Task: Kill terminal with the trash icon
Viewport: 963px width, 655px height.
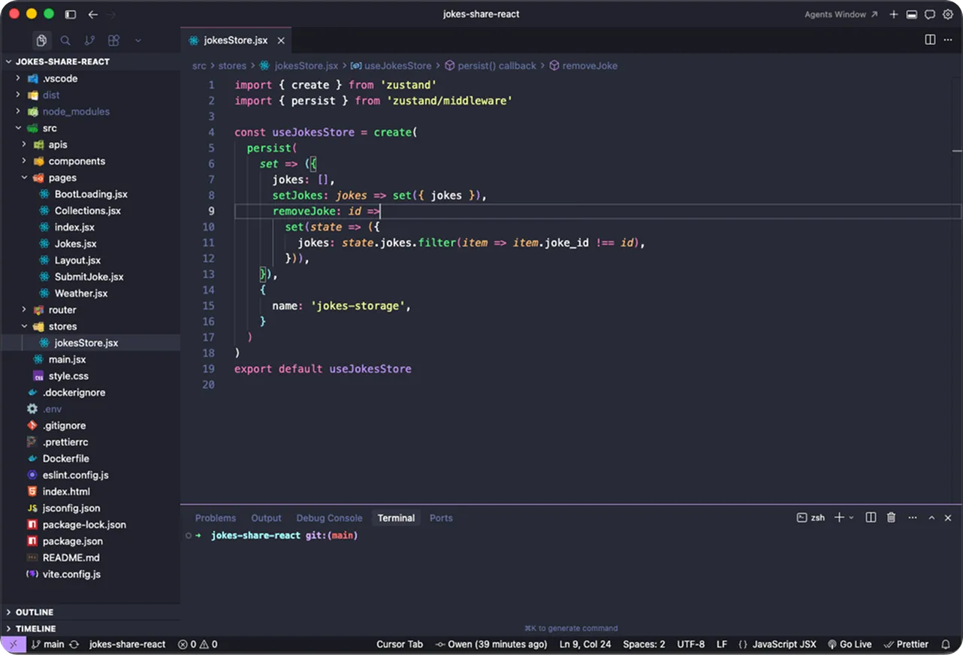Action: click(891, 518)
